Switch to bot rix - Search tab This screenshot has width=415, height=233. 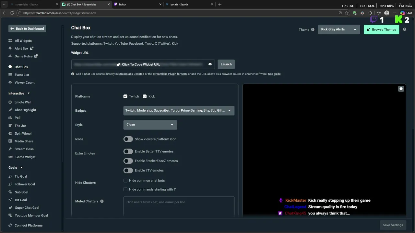189,5
